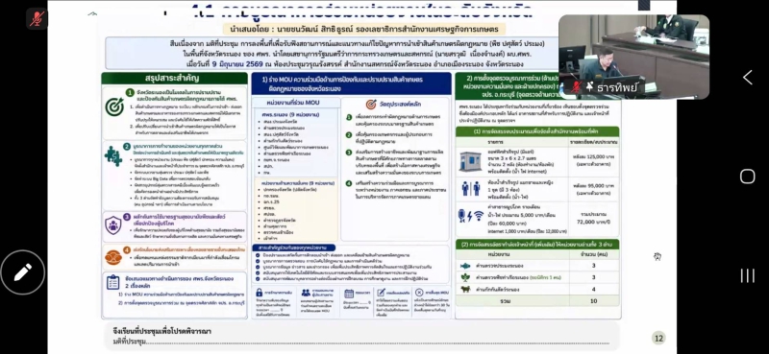Open the pencil annotation tool
The image size is (769, 354).
[x=22, y=272]
